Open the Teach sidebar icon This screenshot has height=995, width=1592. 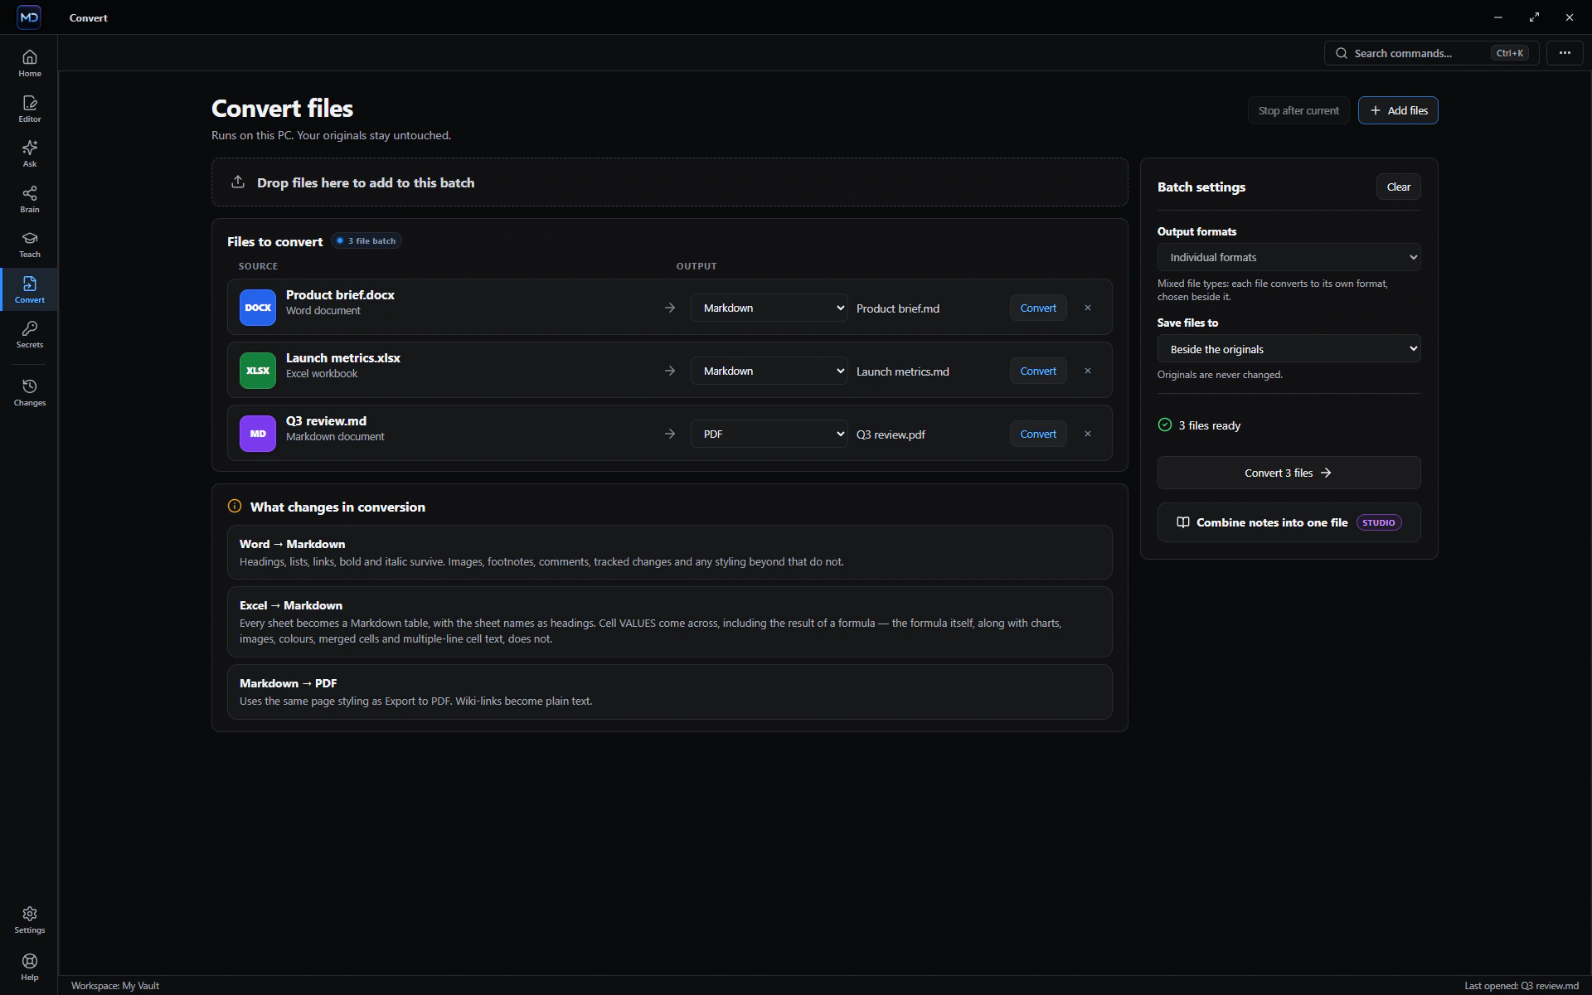(29, 244)
